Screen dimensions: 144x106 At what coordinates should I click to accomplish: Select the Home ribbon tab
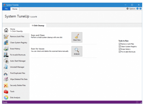pyautogui.click(x=15, y=9)
